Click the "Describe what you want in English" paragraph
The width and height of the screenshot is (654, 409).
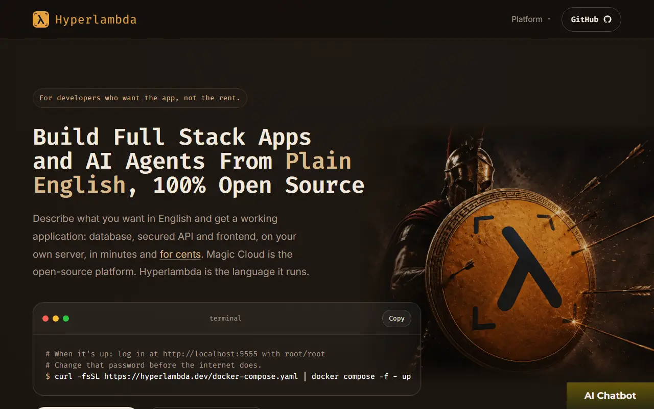pyautogui.click(x=171, y=245)
